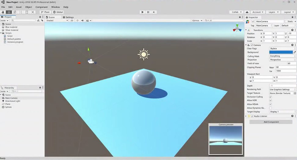297x160 pixels.
Task: Click the cloud services icon
Action: [247, 12]
